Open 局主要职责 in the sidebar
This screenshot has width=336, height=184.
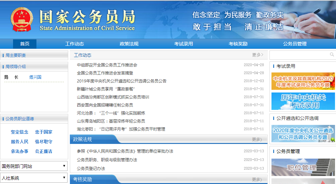pyautogui.click(x=15, y=55)
